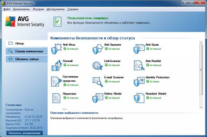Image resolution: width=207 pixels, height=137 pixels.
Task: Select the Обзор sidebar tab
Action: (27, 43)
